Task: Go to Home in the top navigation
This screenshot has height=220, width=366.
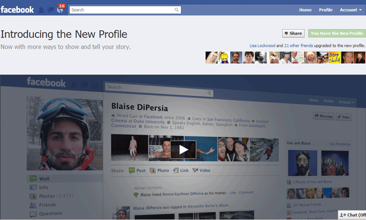Action: pyautogui.click(x=305, y=10)
